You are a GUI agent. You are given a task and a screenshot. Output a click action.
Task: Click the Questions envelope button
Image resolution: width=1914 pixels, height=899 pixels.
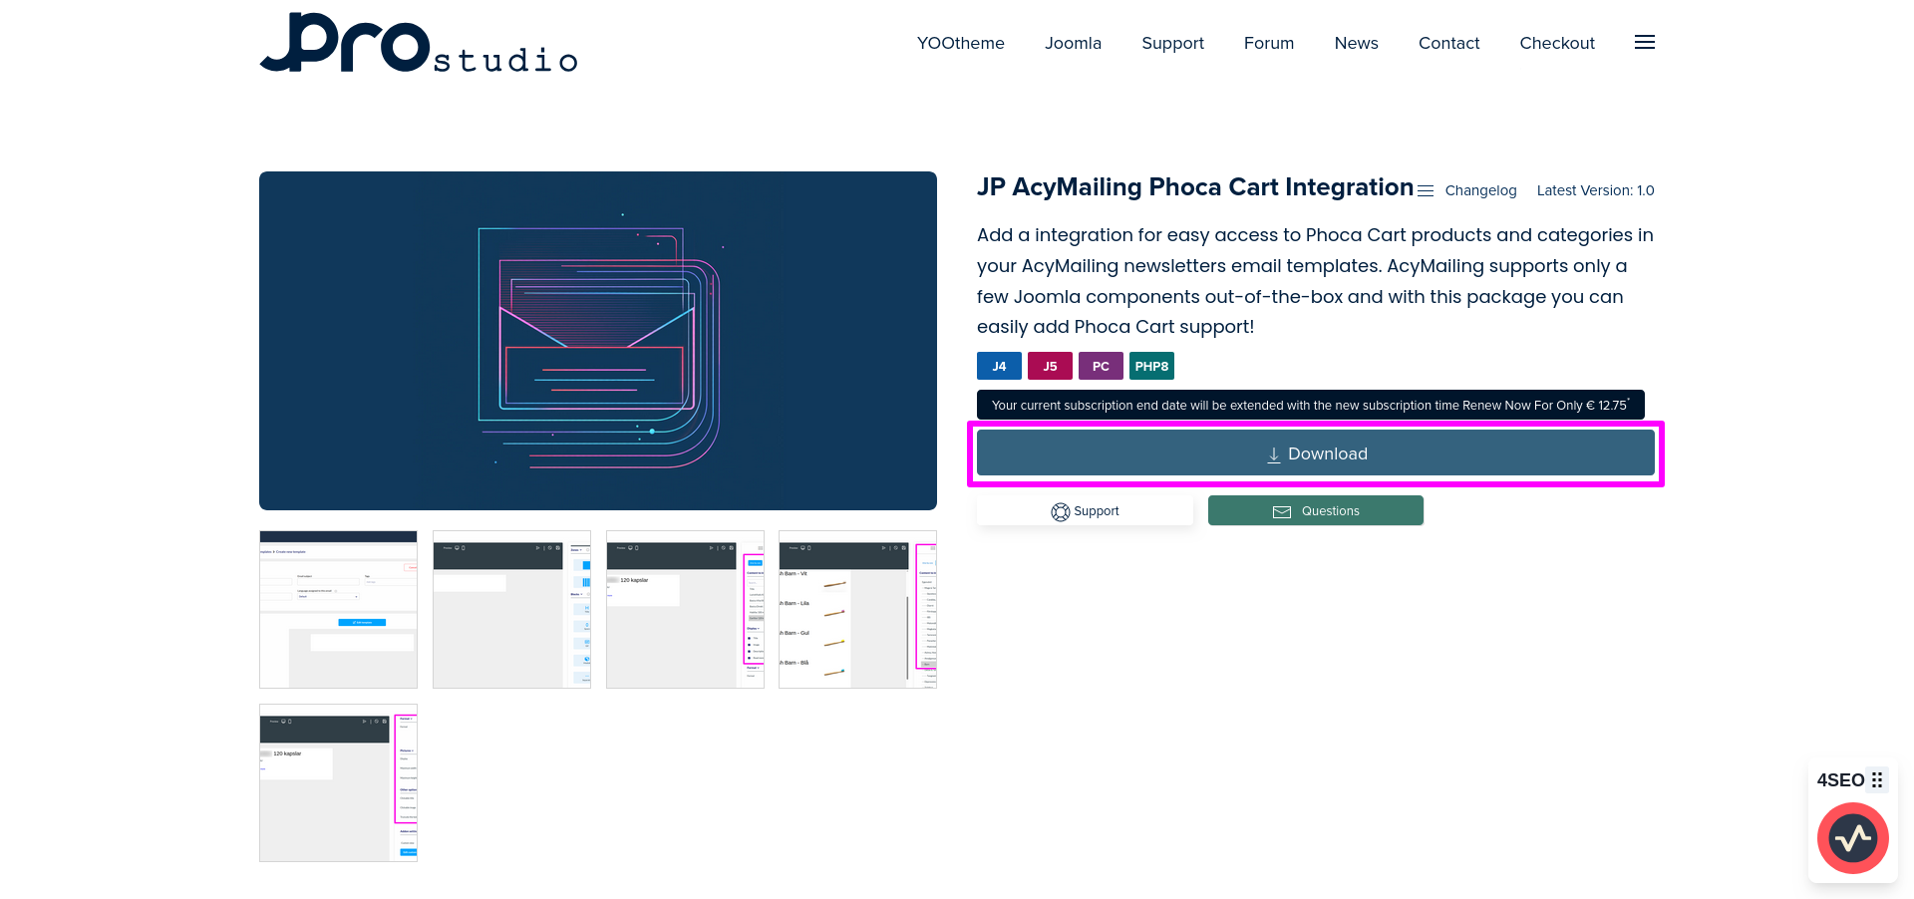[1315, 511]
